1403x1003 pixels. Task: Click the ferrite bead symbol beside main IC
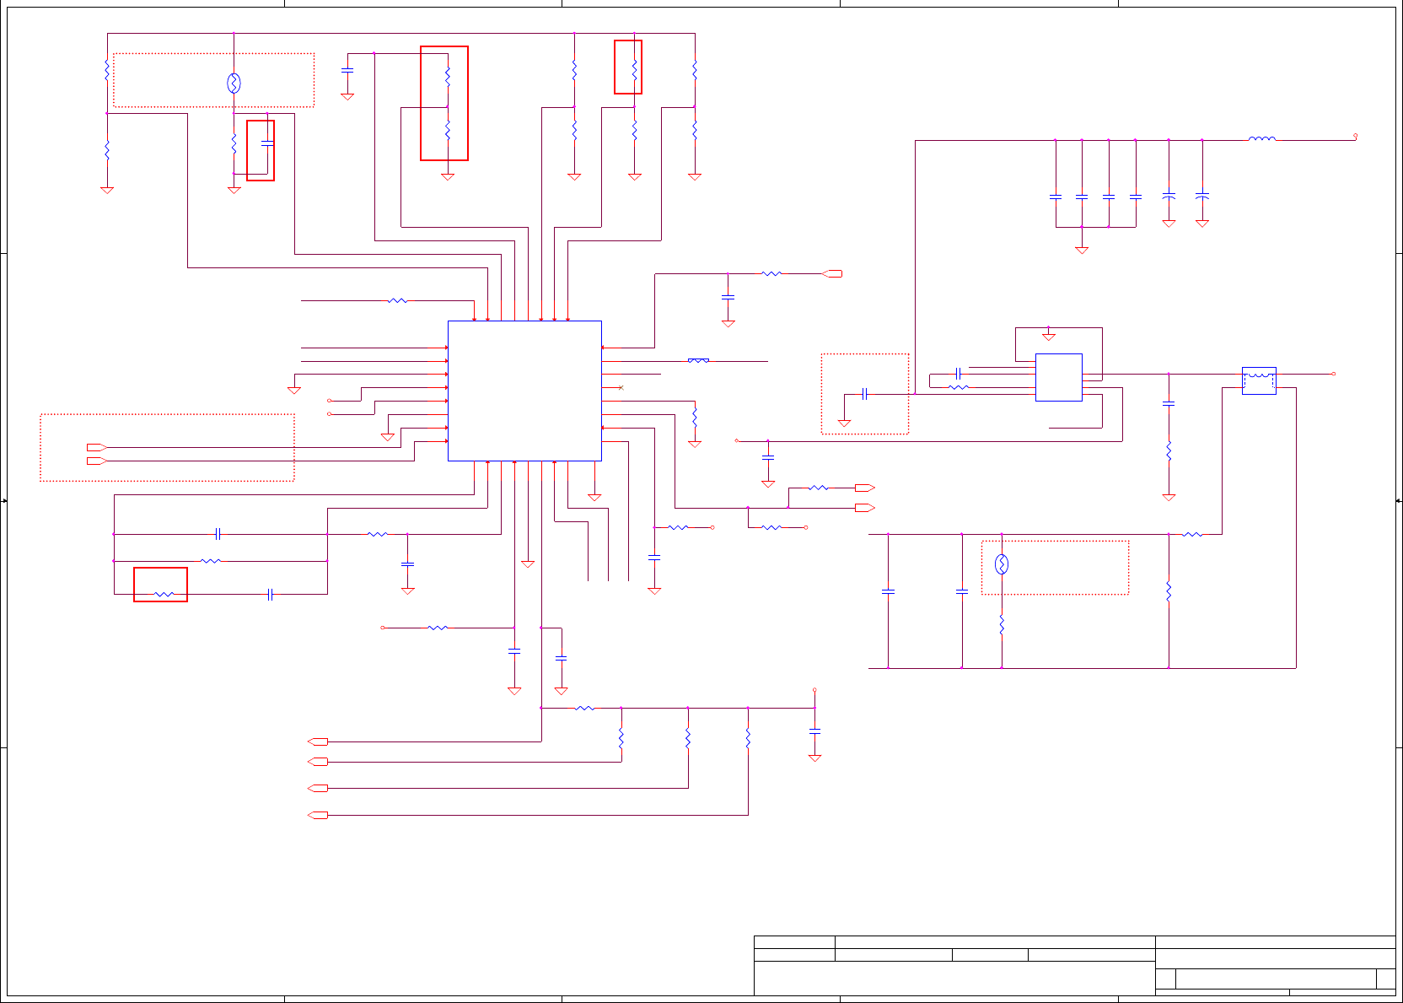(698, 361)
